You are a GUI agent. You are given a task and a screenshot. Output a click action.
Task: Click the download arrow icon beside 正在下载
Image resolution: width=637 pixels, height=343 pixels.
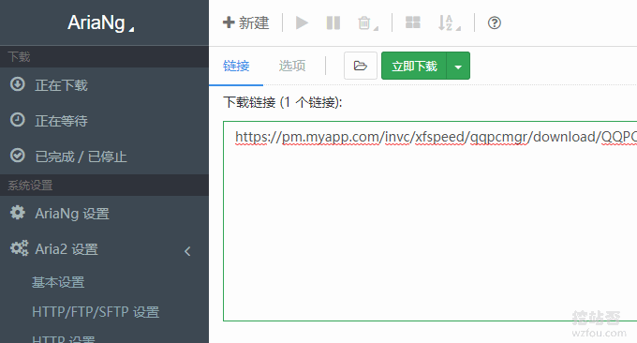coord(18,84)
